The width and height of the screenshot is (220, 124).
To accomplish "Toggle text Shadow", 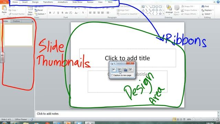I will (62, 13).
